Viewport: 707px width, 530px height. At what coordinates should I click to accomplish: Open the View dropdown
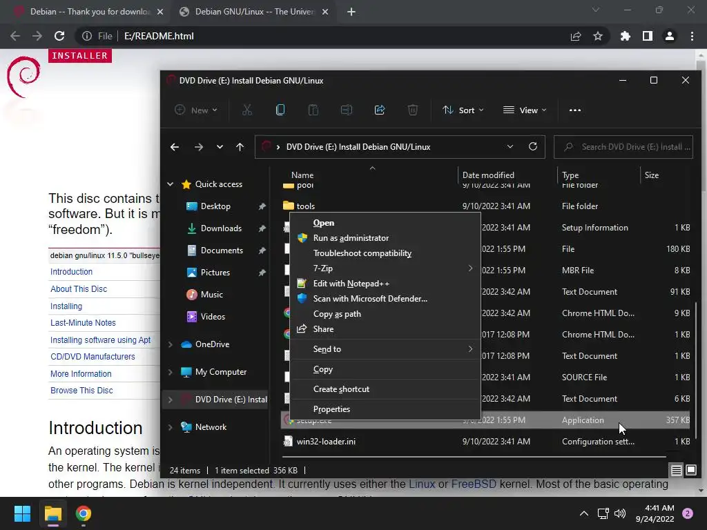525,110
